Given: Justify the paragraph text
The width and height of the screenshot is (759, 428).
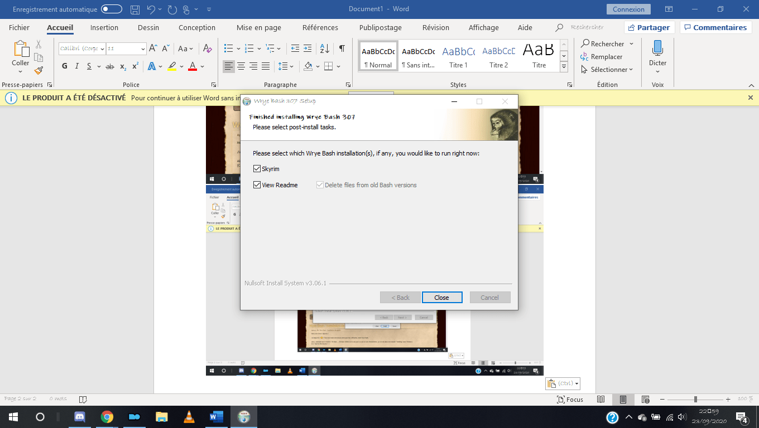Looking at the screenshot, I should (266, 66).
